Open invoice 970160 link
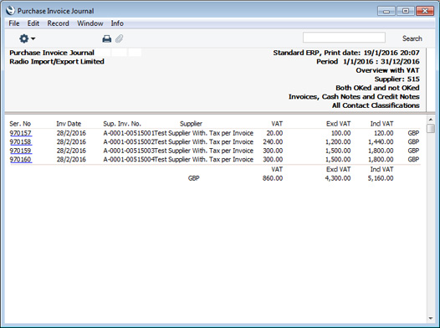Viewport: 440px width, 328px height. click(x=20, y=159)
